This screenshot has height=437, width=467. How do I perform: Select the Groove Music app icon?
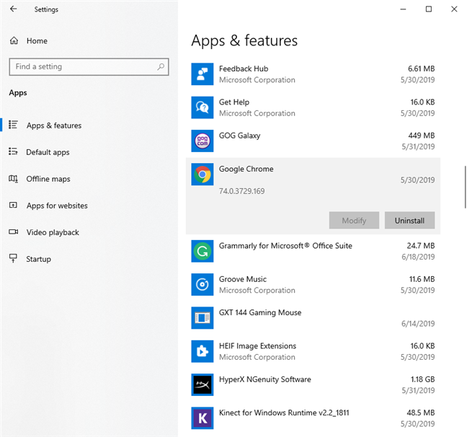(x=203, y=284)
